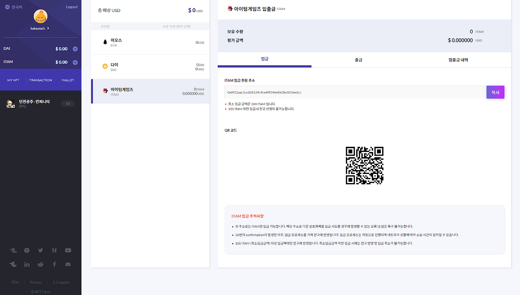Open the YouTube icon
This screenshot has height=295, width=520.
point(68,251)
